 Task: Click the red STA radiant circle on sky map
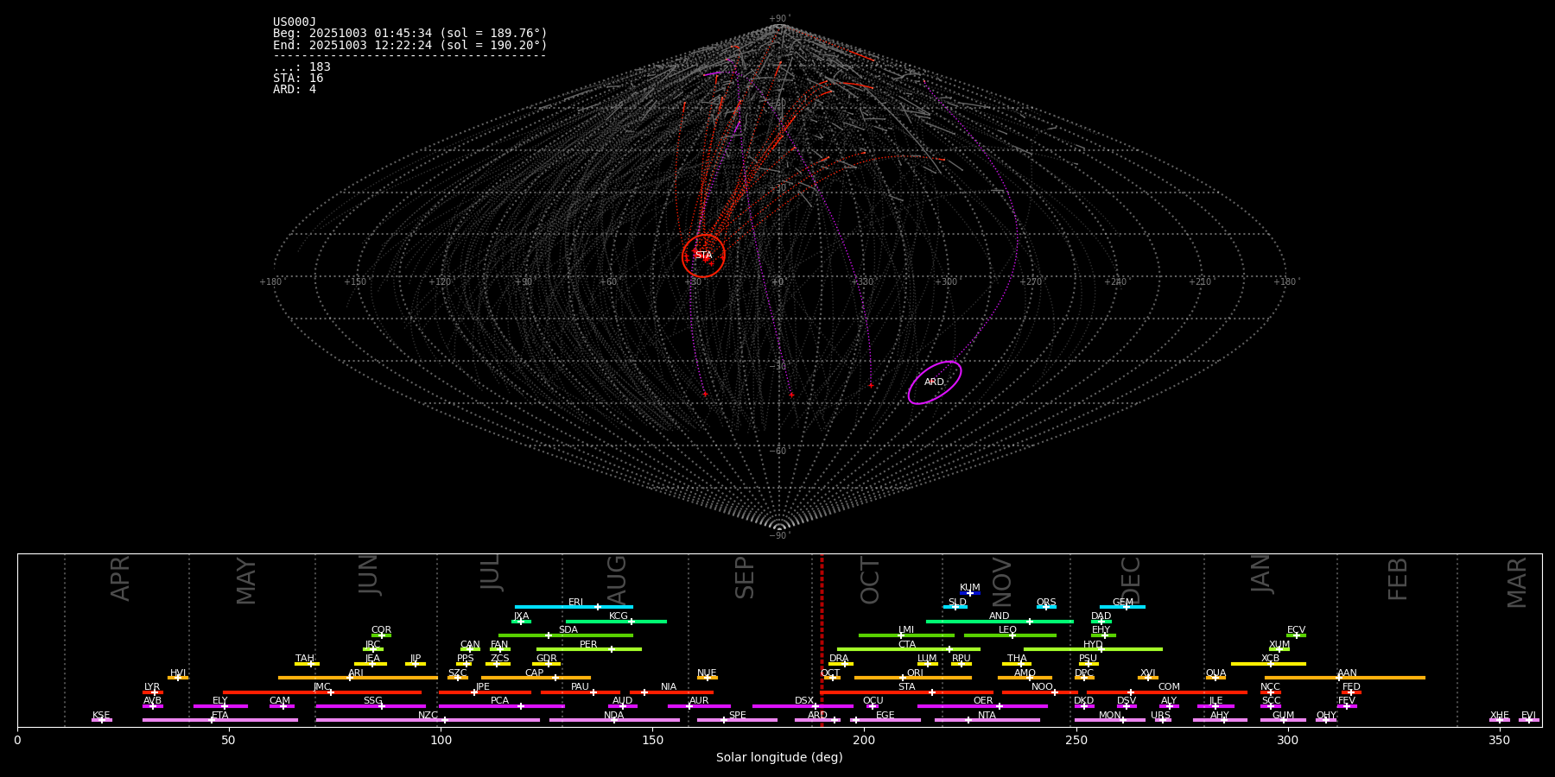[x=703, y=256]
